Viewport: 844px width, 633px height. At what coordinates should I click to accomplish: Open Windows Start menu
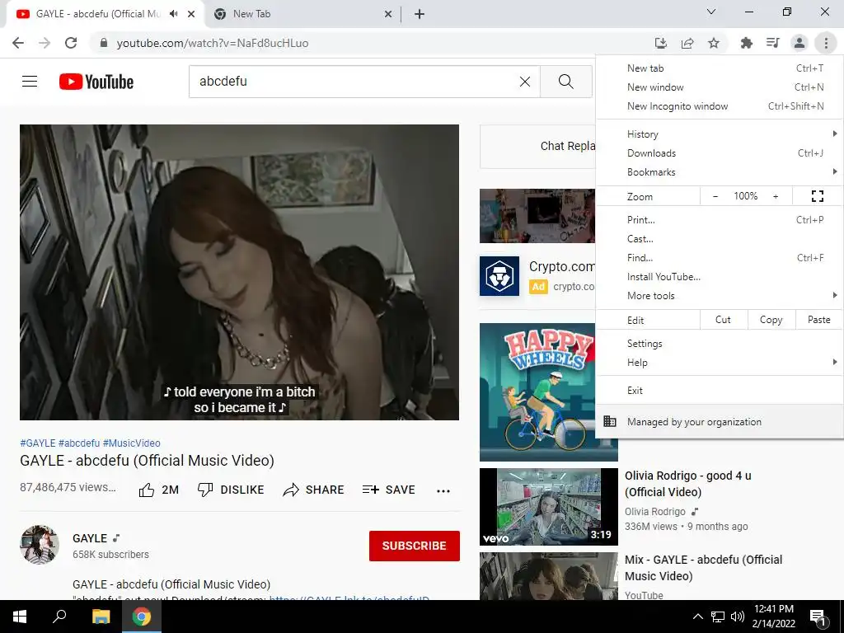point(20,617)
